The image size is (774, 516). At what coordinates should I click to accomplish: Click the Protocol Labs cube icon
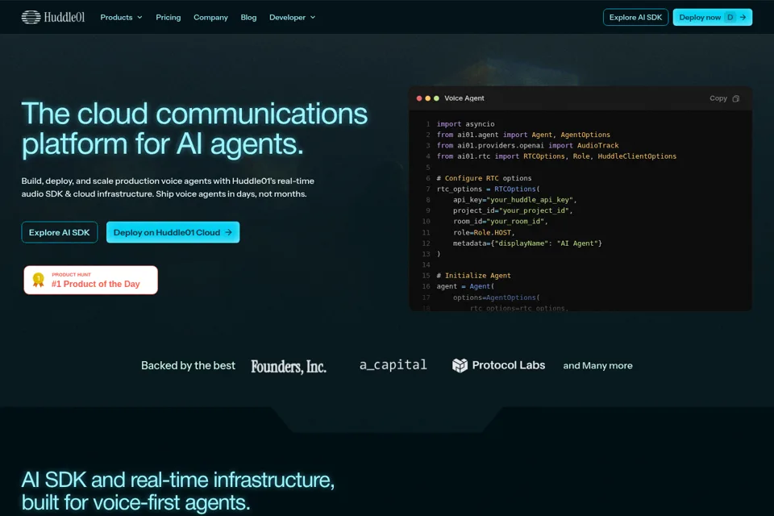(460, 365)
